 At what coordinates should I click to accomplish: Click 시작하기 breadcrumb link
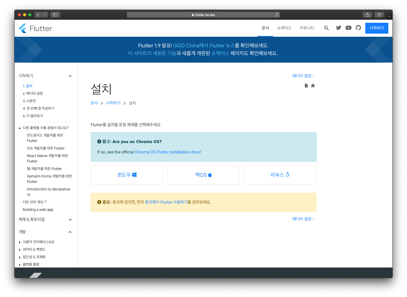pos(113,103)
